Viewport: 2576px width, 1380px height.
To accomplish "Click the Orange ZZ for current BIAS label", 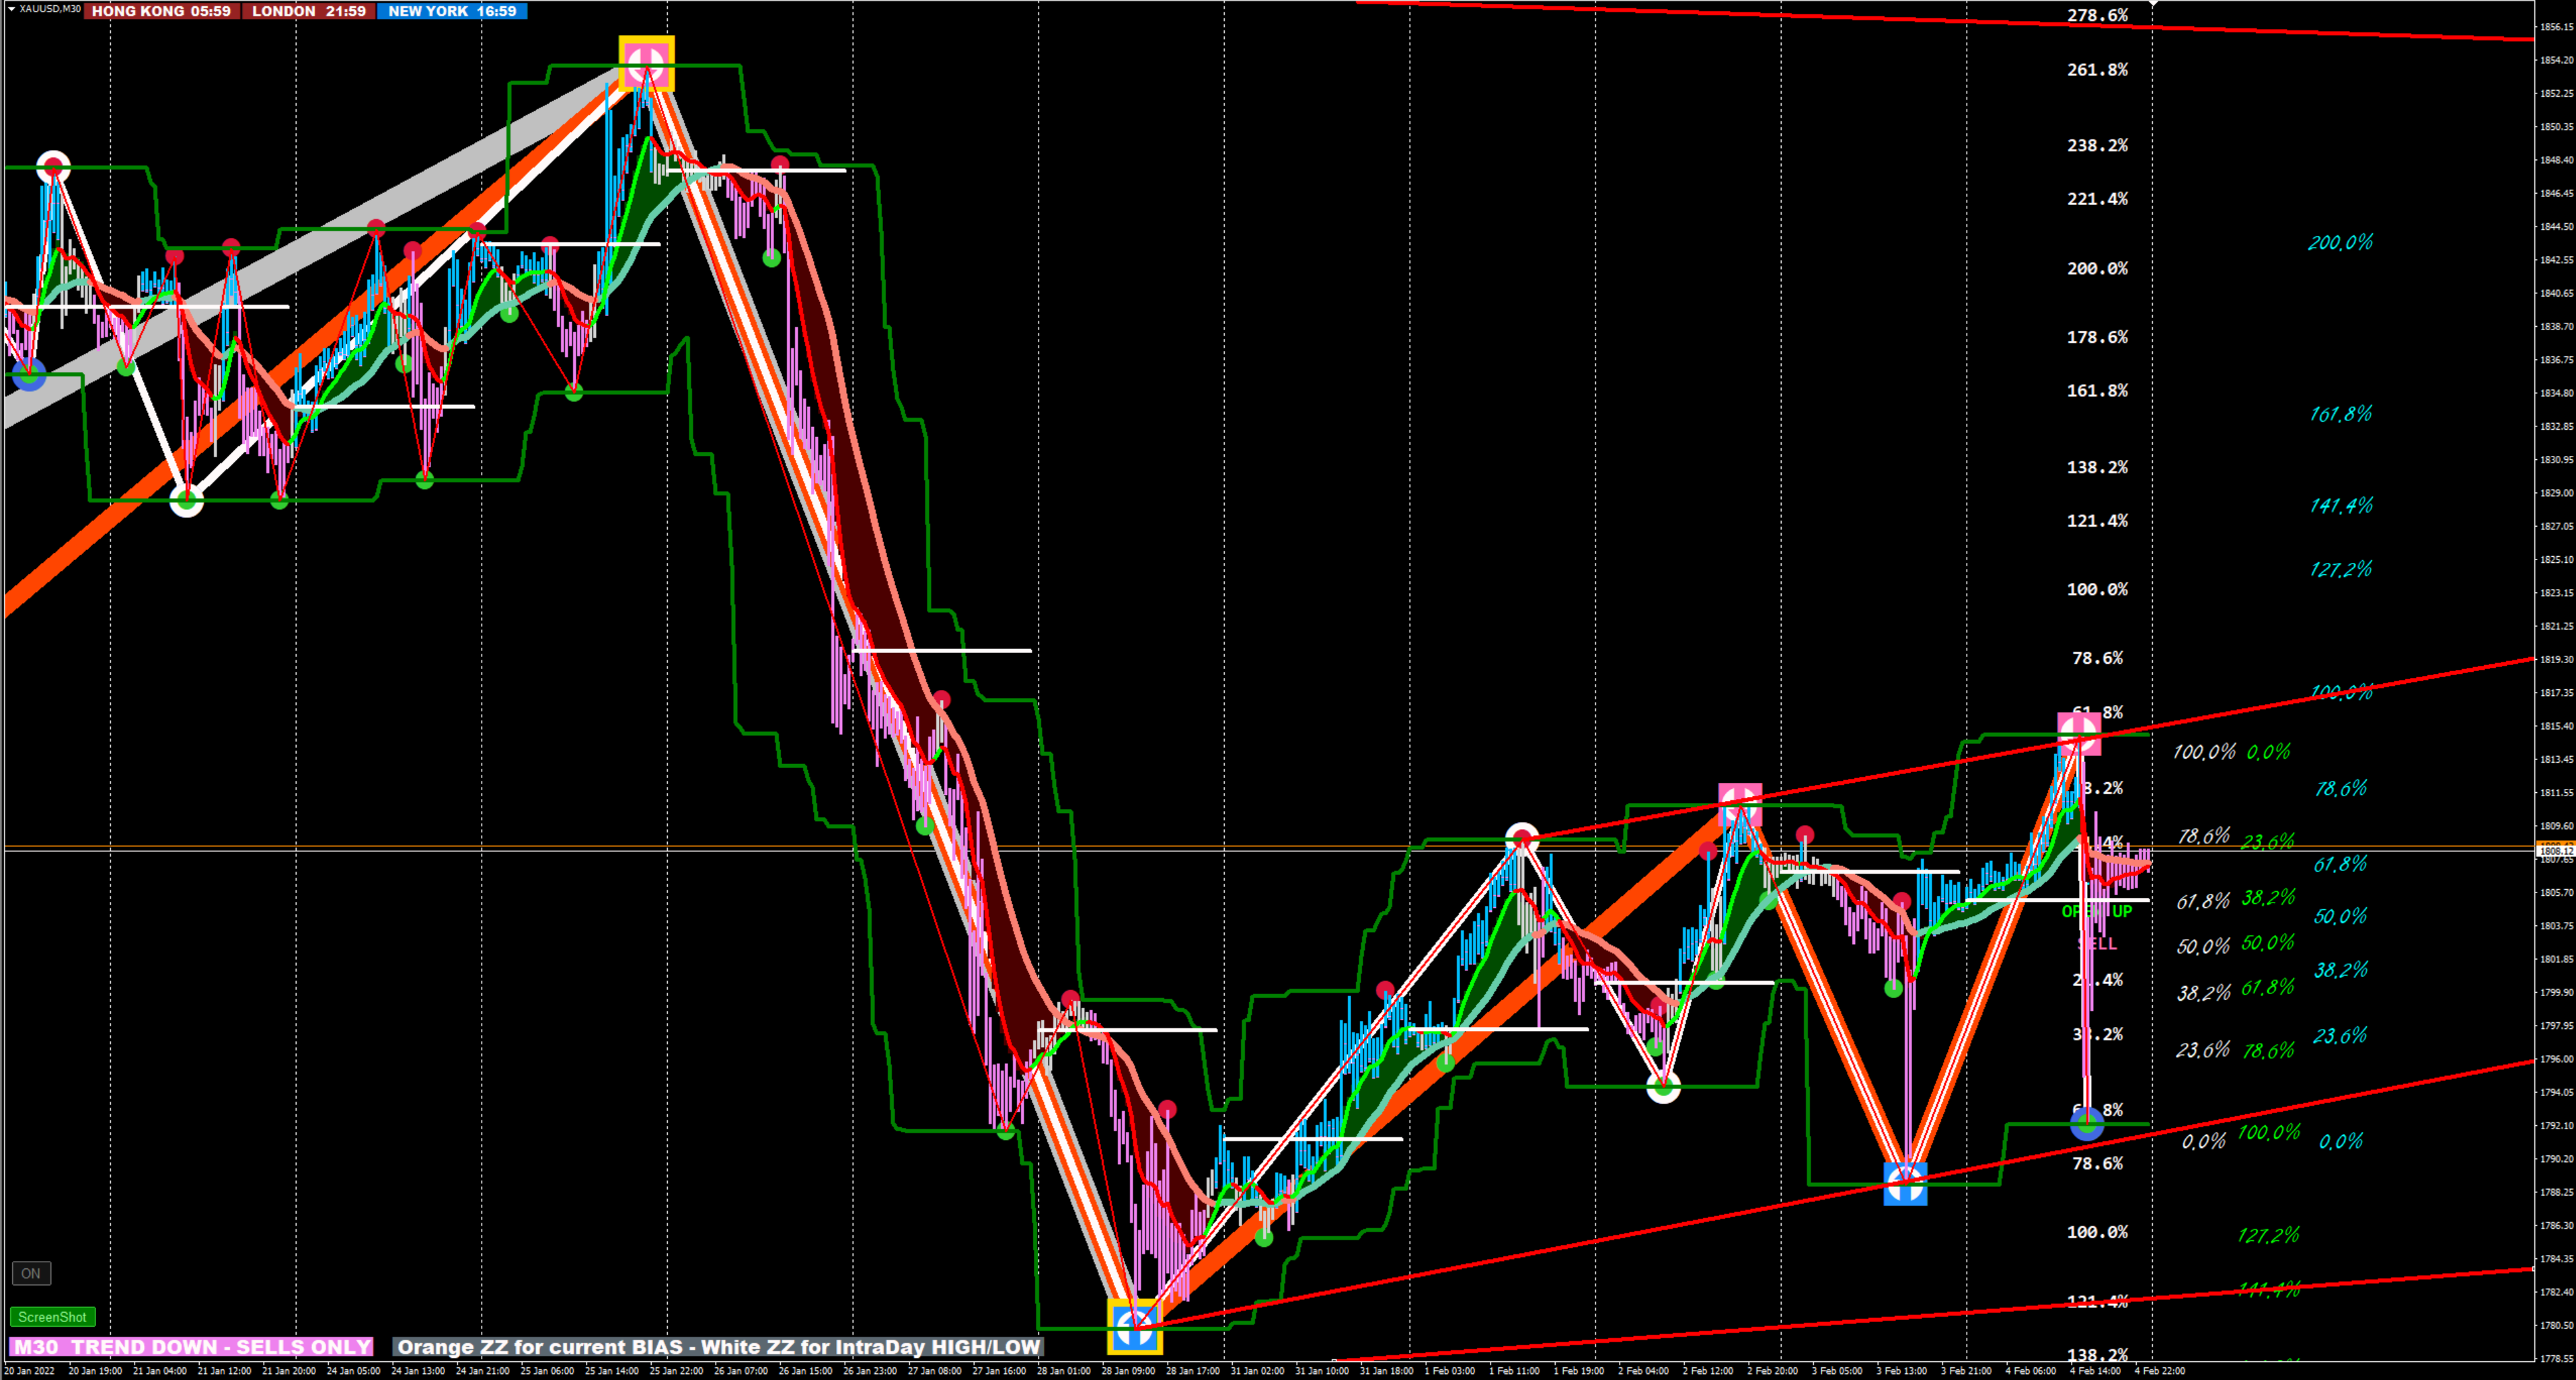I will 718,1346.
